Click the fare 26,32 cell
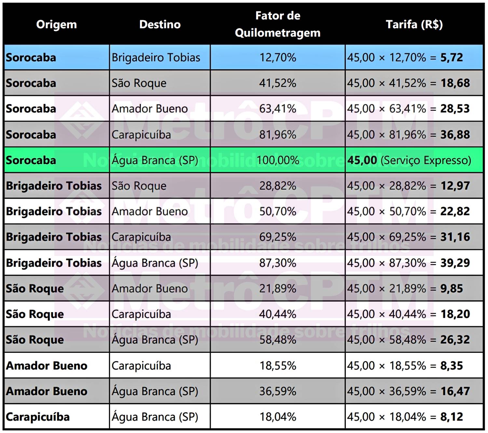The width and height of the screenshot is (488, 433). [x=414, y=340]
